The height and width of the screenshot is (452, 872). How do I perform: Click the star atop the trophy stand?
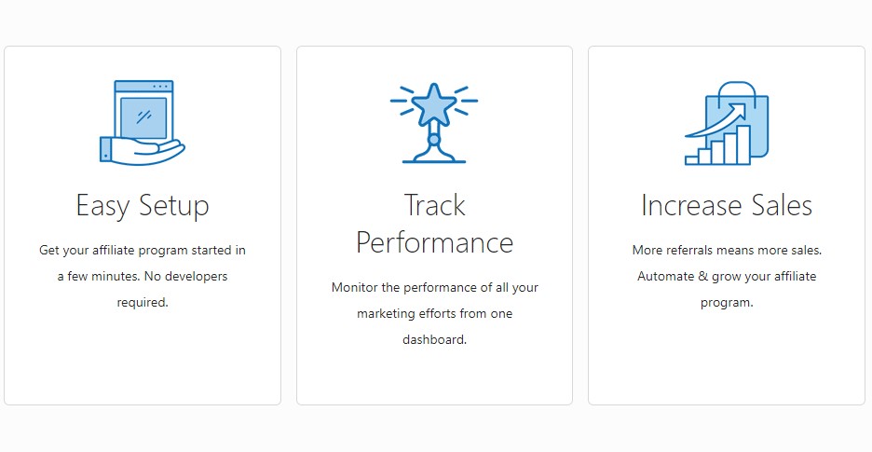click(x=434, y=105)
